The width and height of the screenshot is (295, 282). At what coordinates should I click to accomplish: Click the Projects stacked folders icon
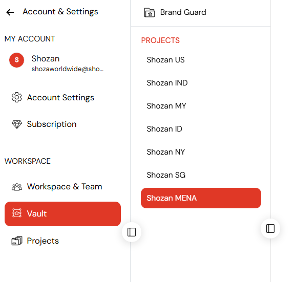pyautogui.click(x=17, y=241)
